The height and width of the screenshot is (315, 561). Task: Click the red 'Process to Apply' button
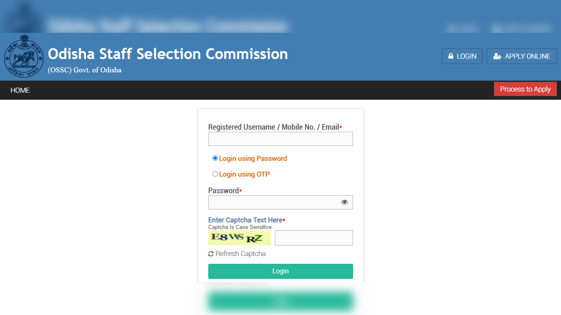[x=525, y=89]
